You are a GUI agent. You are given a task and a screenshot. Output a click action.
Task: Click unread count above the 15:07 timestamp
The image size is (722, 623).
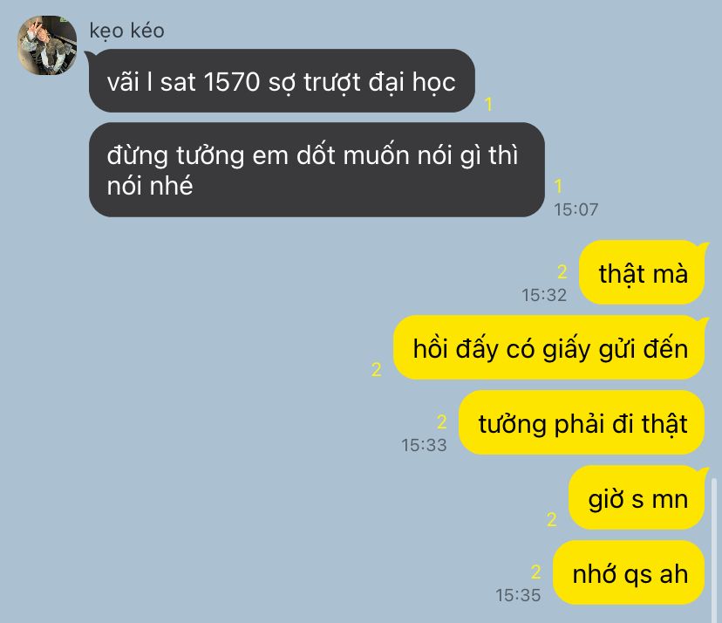[558, 186]
